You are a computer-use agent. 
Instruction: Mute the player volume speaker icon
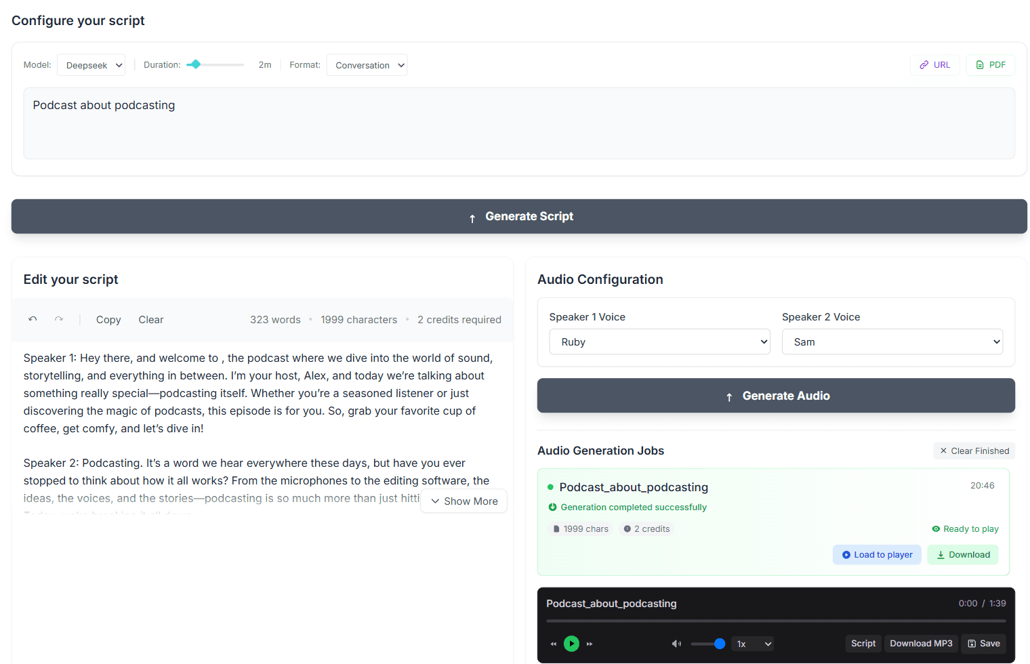[676, 644]
